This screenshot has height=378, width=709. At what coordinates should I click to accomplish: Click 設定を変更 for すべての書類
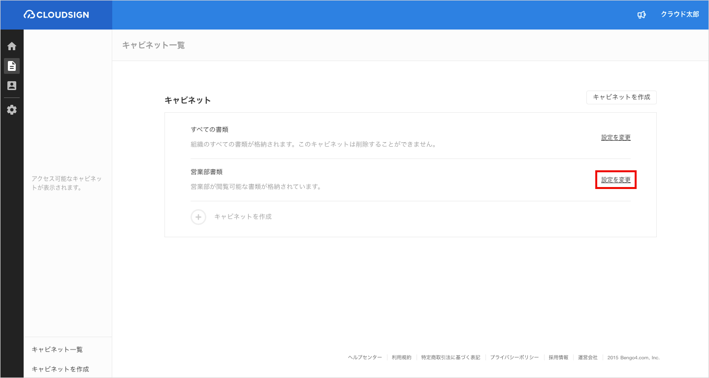pos(615,138)
